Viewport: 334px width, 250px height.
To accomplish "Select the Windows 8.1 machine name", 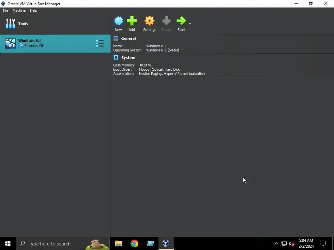I will click(x=30, y=41).
